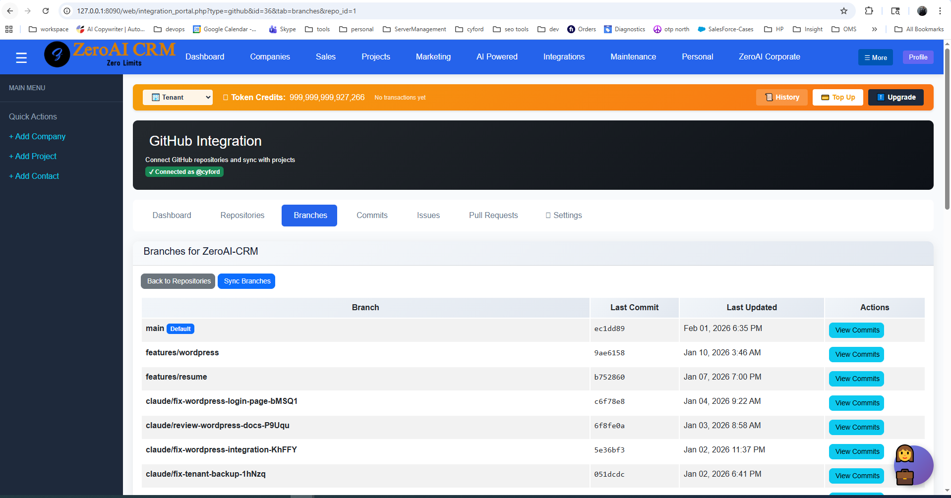
Task: Open the Tenant dropdown selector
Action: (178, 98)
